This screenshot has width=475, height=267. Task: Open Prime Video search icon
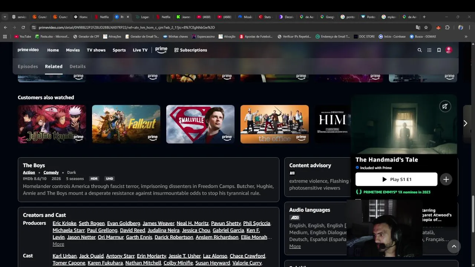420,50
